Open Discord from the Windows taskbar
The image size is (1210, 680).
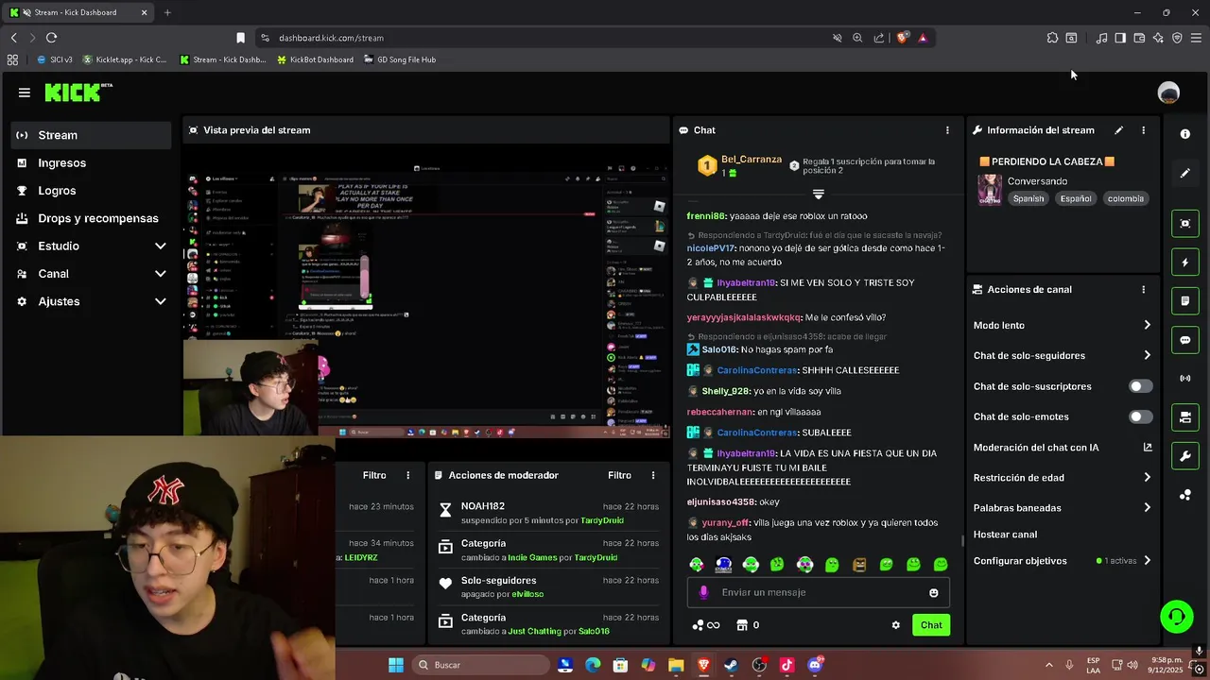815,665
